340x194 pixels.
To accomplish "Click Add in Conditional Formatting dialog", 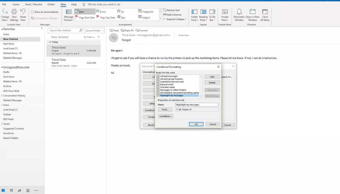I will [x=212, y=77].
